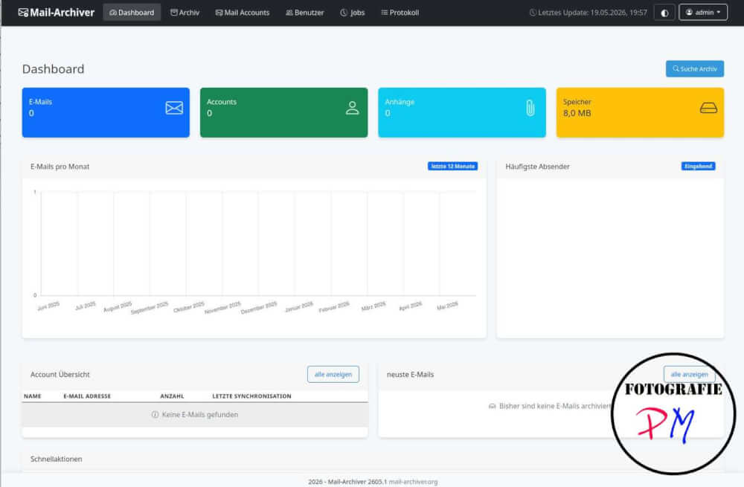Open the Benutzer page
Image resolution: width=744 pixels, height=487 pixels.
click(x=304, y=13)
